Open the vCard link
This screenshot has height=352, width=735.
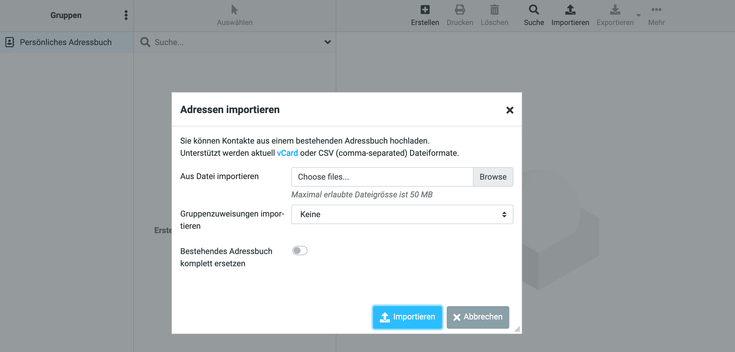287,153
